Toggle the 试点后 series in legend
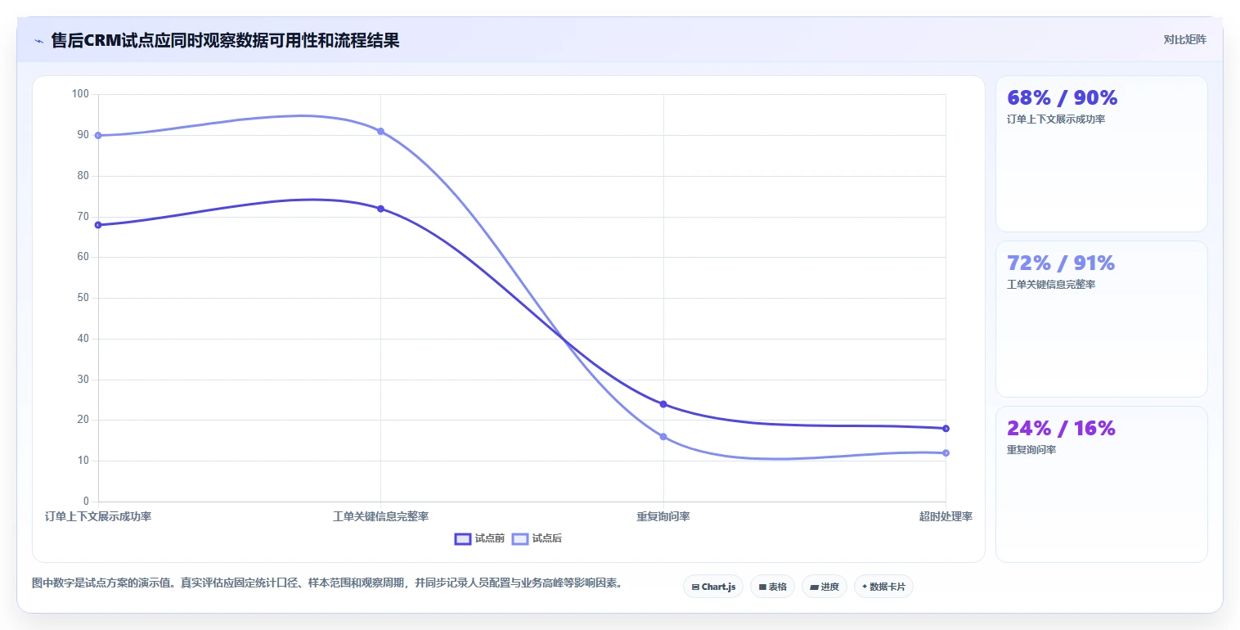1240x630 pixels. click(537, 538)
